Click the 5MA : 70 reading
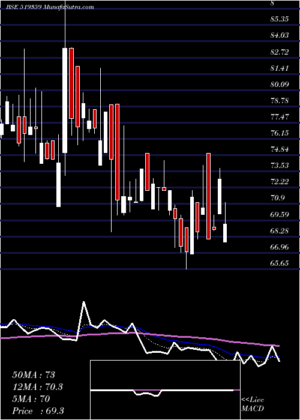300x420 pixels. (31, 399)
